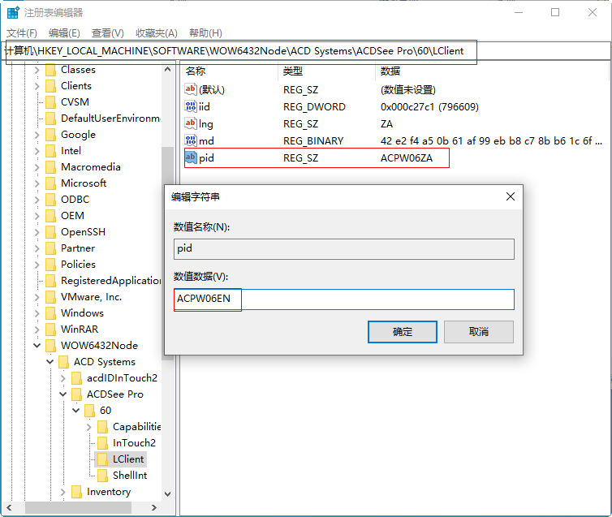Click the Policies folder icon
612x517 pixels.
(51, 265)
